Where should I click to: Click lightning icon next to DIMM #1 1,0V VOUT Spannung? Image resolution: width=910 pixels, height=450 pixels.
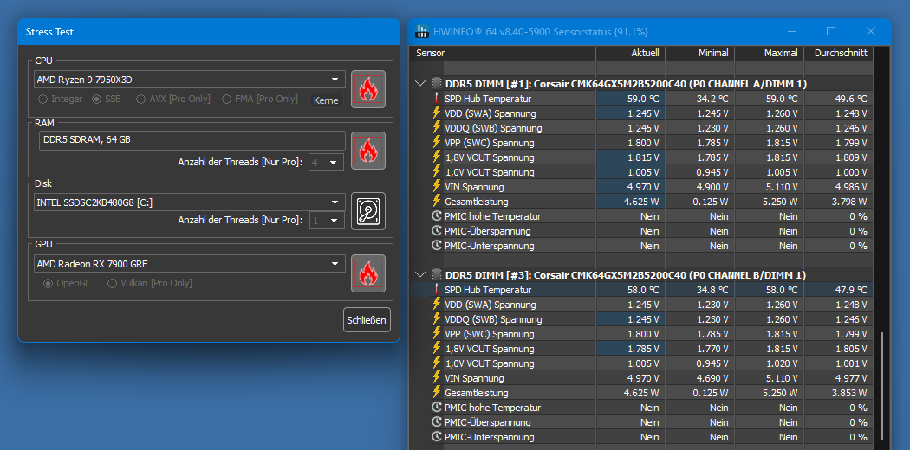(437, 172)
